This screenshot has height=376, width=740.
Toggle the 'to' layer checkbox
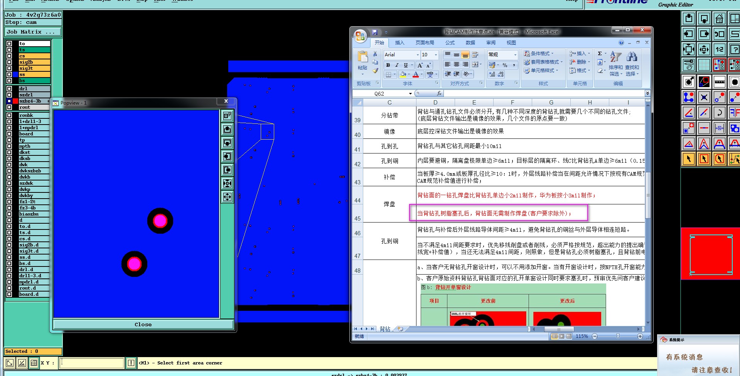coord(9,44)
